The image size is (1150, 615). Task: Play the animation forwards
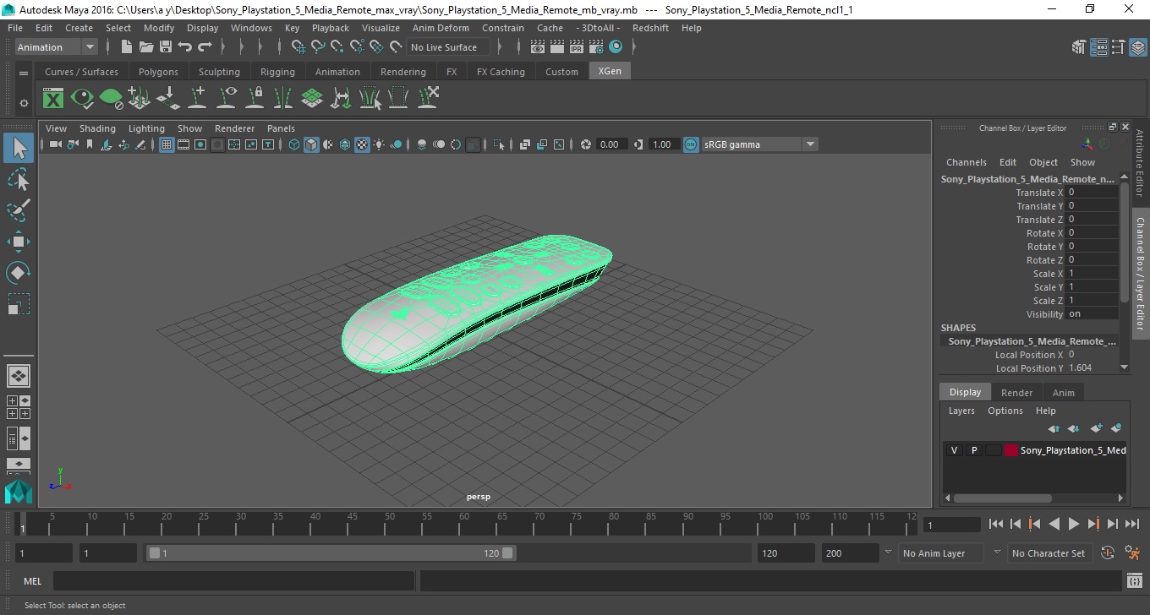[1074, 524]
